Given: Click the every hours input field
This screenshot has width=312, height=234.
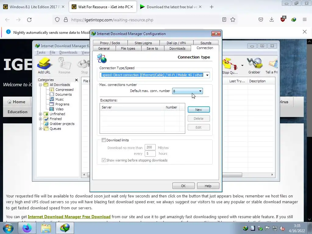Looking at the screenshot, I should [x=150, y=154].
